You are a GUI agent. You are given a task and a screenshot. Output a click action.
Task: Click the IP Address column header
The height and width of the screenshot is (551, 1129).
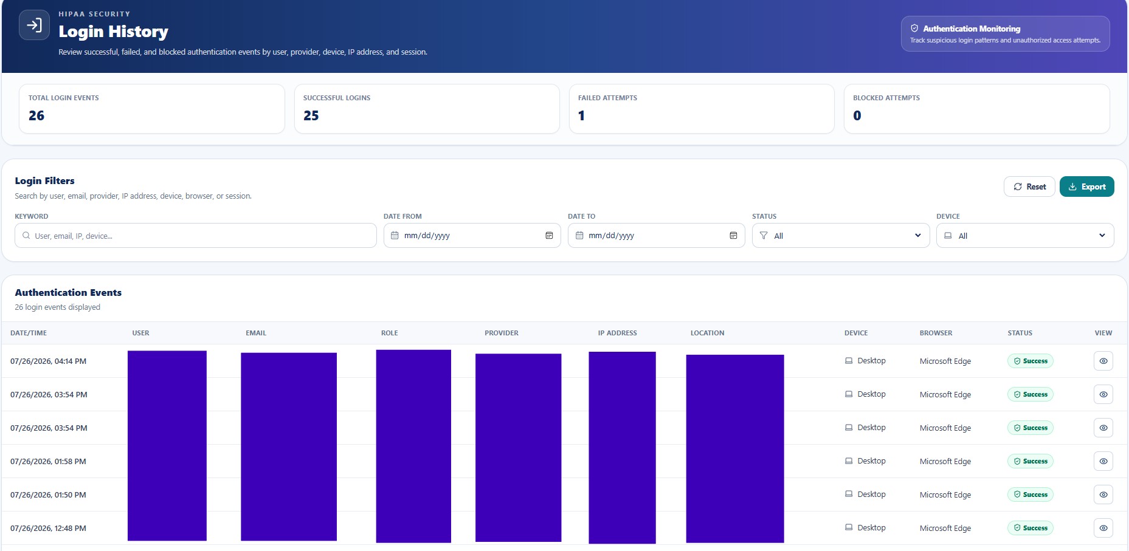click(x=617, y=333)
